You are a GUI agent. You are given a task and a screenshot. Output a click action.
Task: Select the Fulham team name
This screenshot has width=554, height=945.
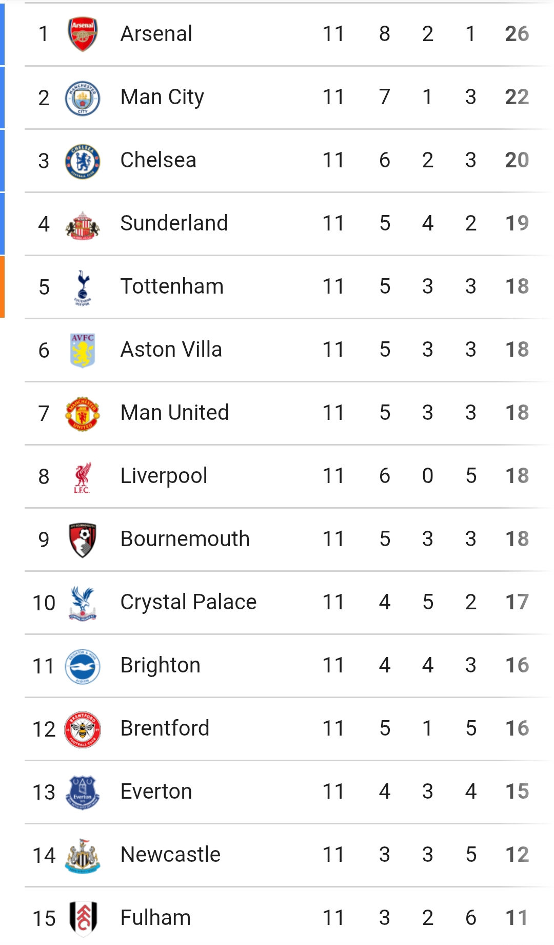tap(155, 918)
